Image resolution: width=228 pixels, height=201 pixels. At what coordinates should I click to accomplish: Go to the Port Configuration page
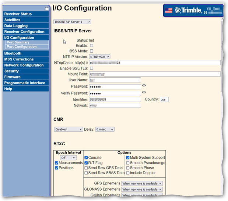point(21,47)
